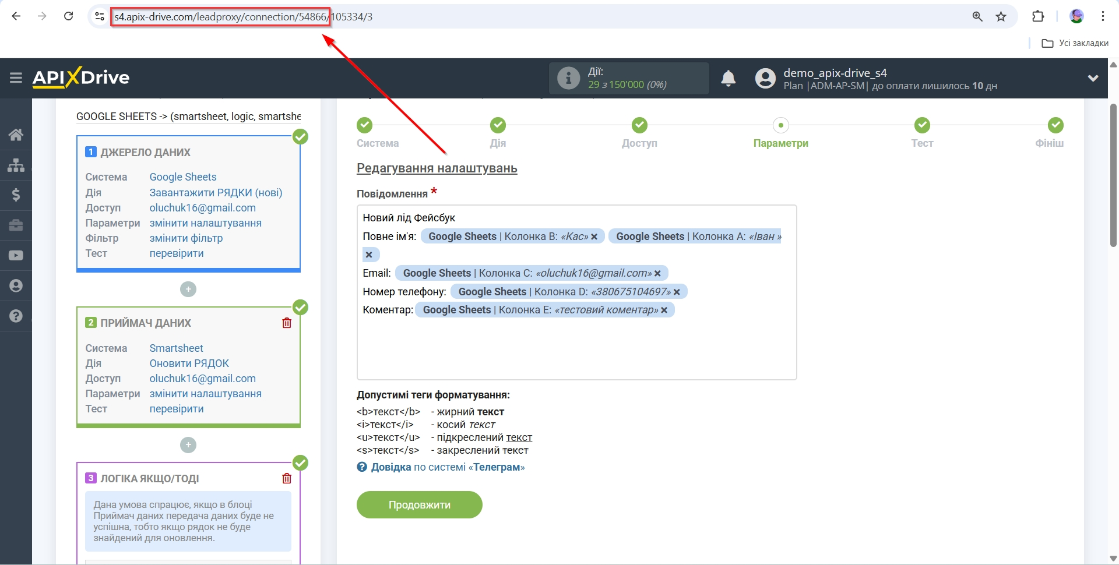The width and height of the screenshot is (1119, 565).
Task: Click the Chrome profile avatar
Action: 1077,16
